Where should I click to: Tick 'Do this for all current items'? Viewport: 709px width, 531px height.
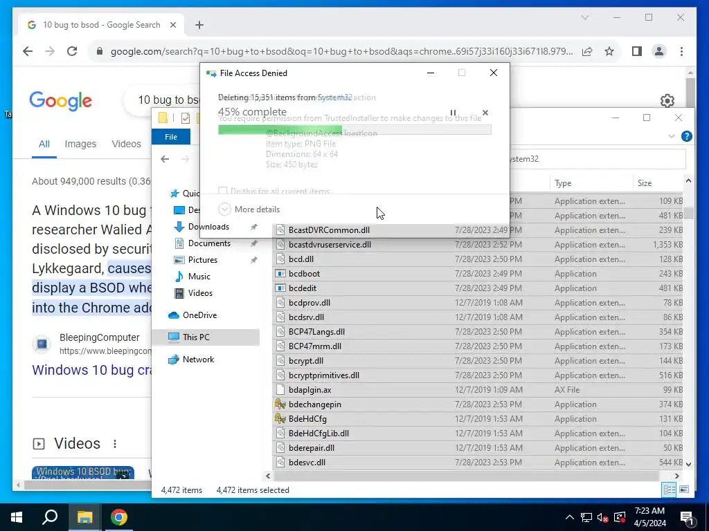222,191
